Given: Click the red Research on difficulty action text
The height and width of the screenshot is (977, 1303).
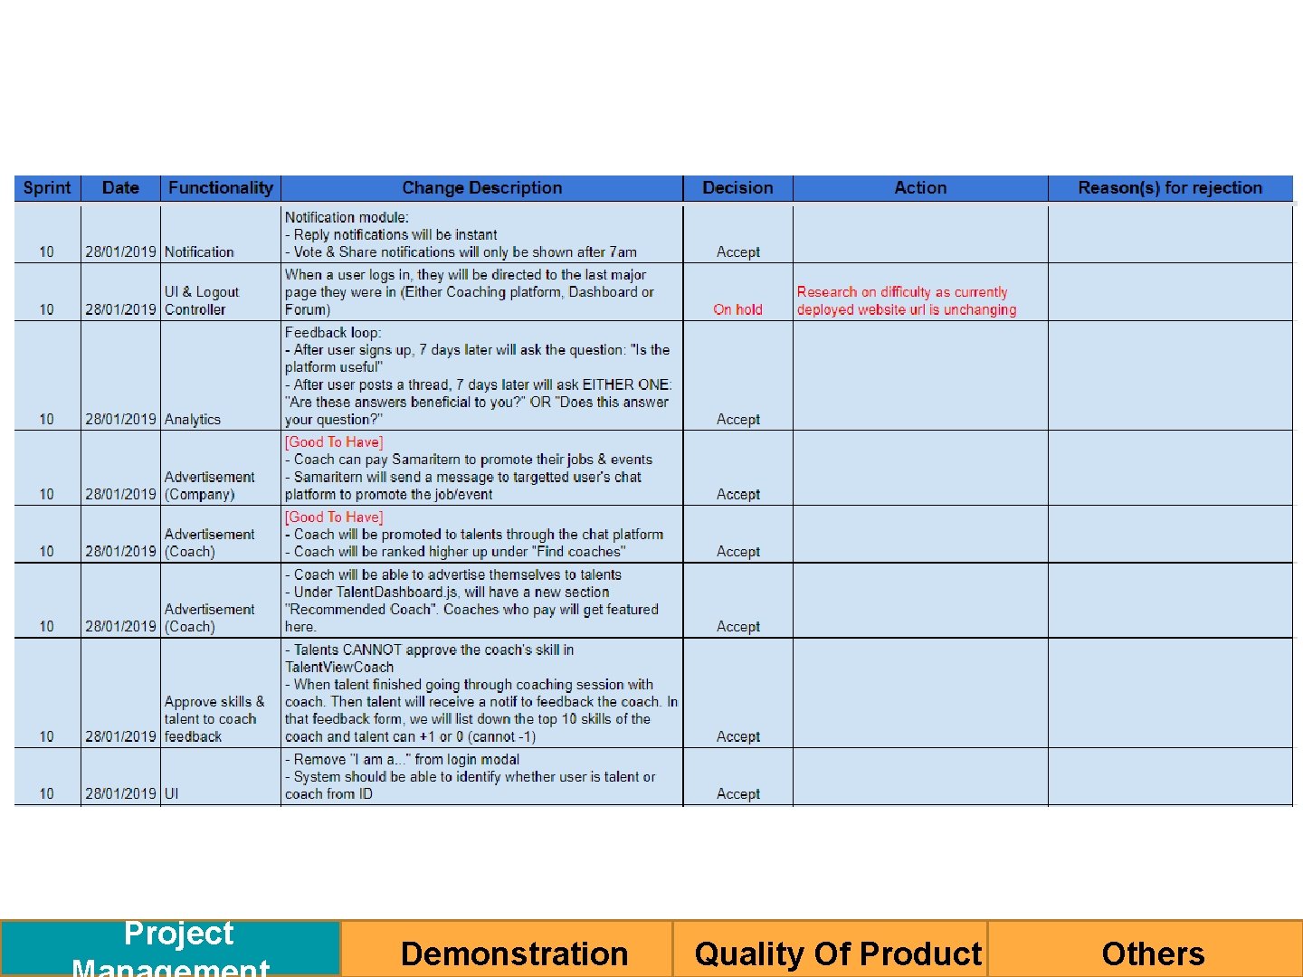Looking at the screenshot, I should tap(906, 300).
